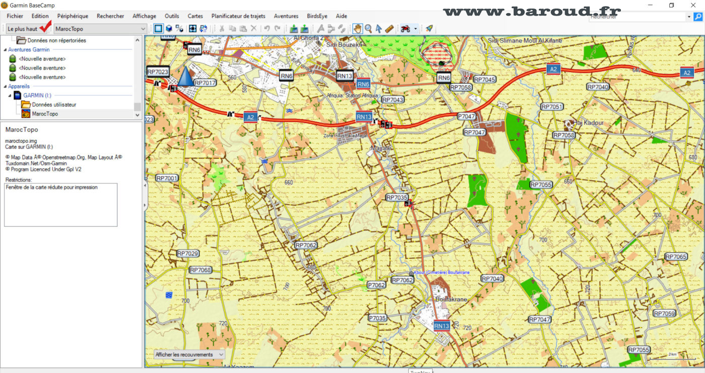
Task: Collapse the Appareils section
Action: (5, 86)
